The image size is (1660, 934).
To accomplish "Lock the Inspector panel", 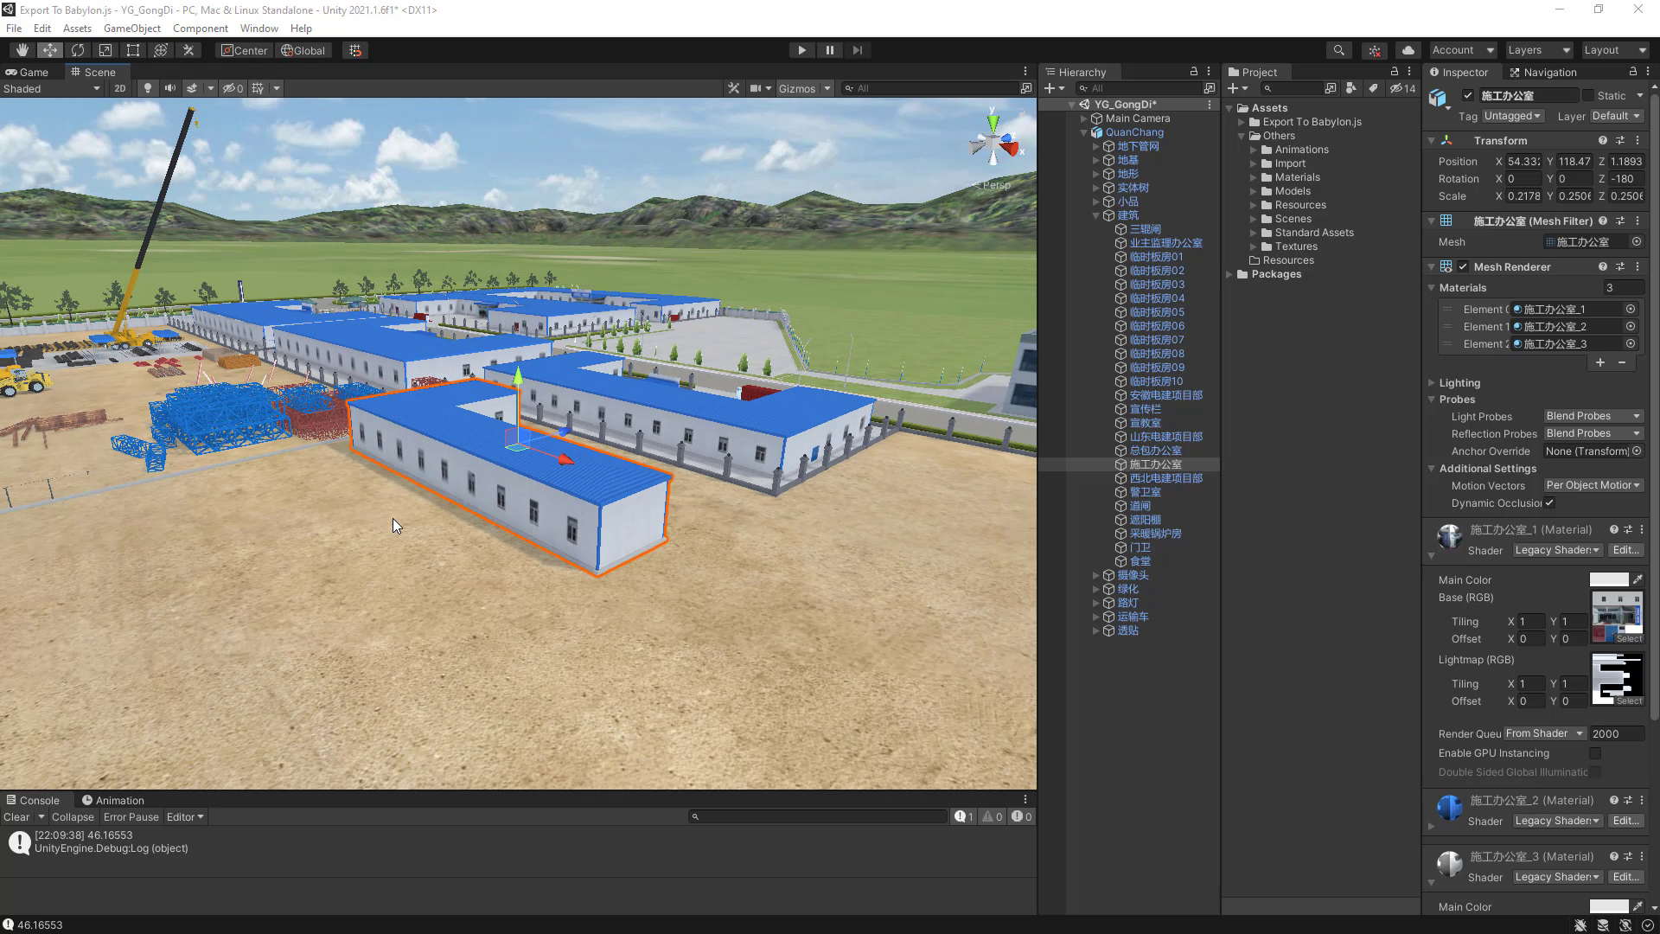I will click(x=1633, y=72).
